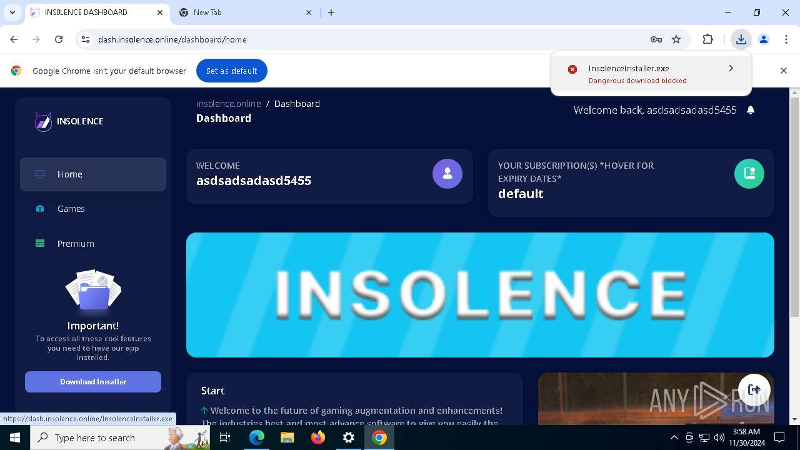Image resolution: width=800 pixels, height=450 pixels.
Task: Click the taskbar clock showing 3:58 AM
Action: coord(746,437)
